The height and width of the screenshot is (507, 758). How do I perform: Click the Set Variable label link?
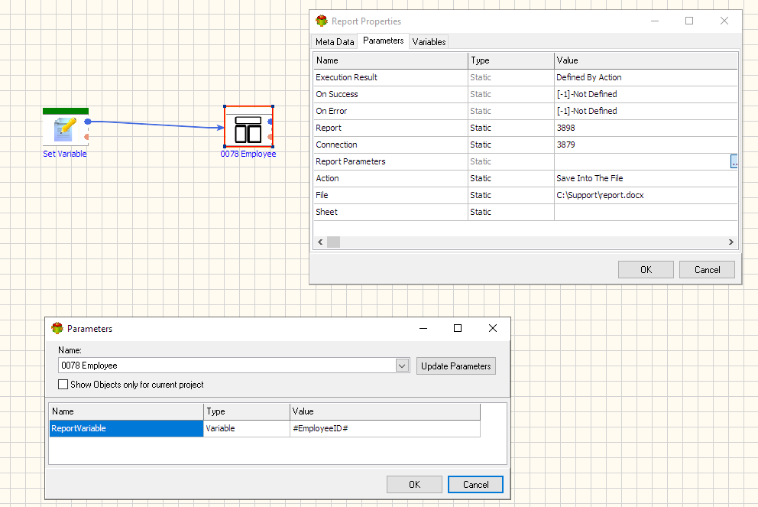65,154
